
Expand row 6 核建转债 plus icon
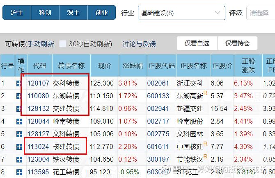click(19, 147)
